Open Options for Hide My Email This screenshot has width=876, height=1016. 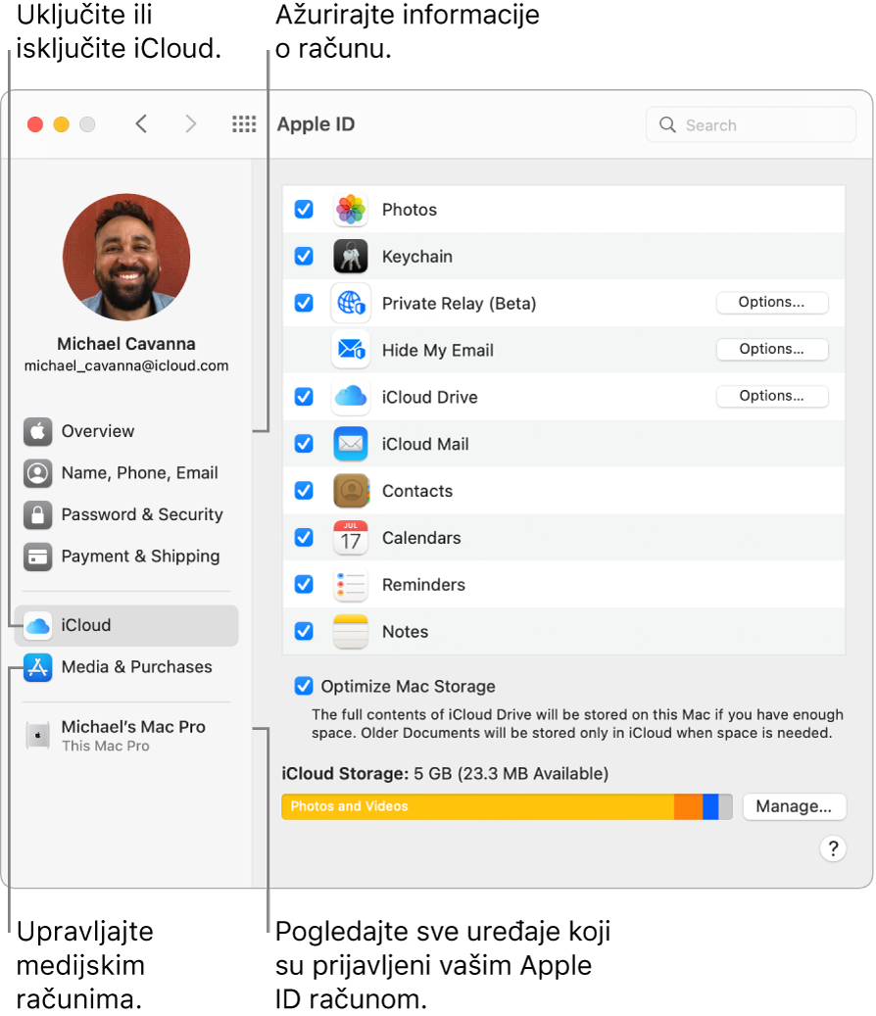click(772, 350)
